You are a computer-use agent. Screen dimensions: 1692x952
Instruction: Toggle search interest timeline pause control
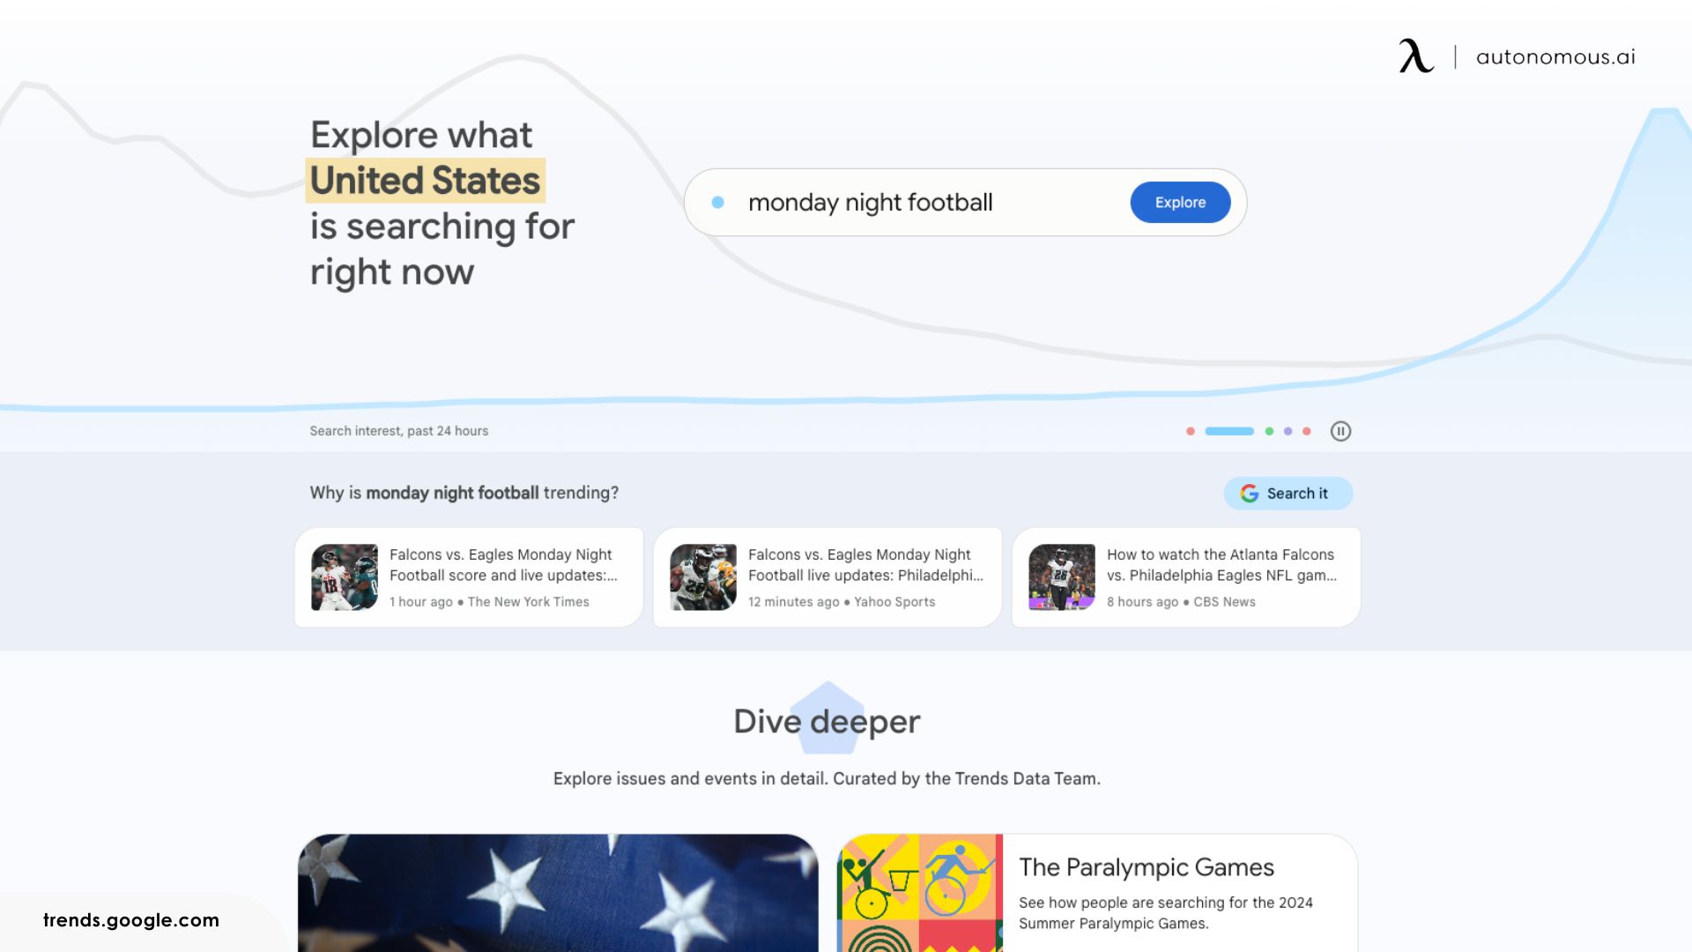point(1339,431)
